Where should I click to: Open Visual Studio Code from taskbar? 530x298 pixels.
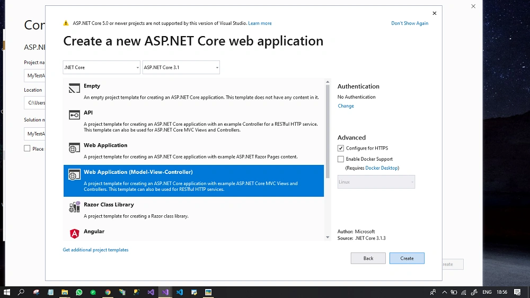pyautogui.click(x=180, y=292)
